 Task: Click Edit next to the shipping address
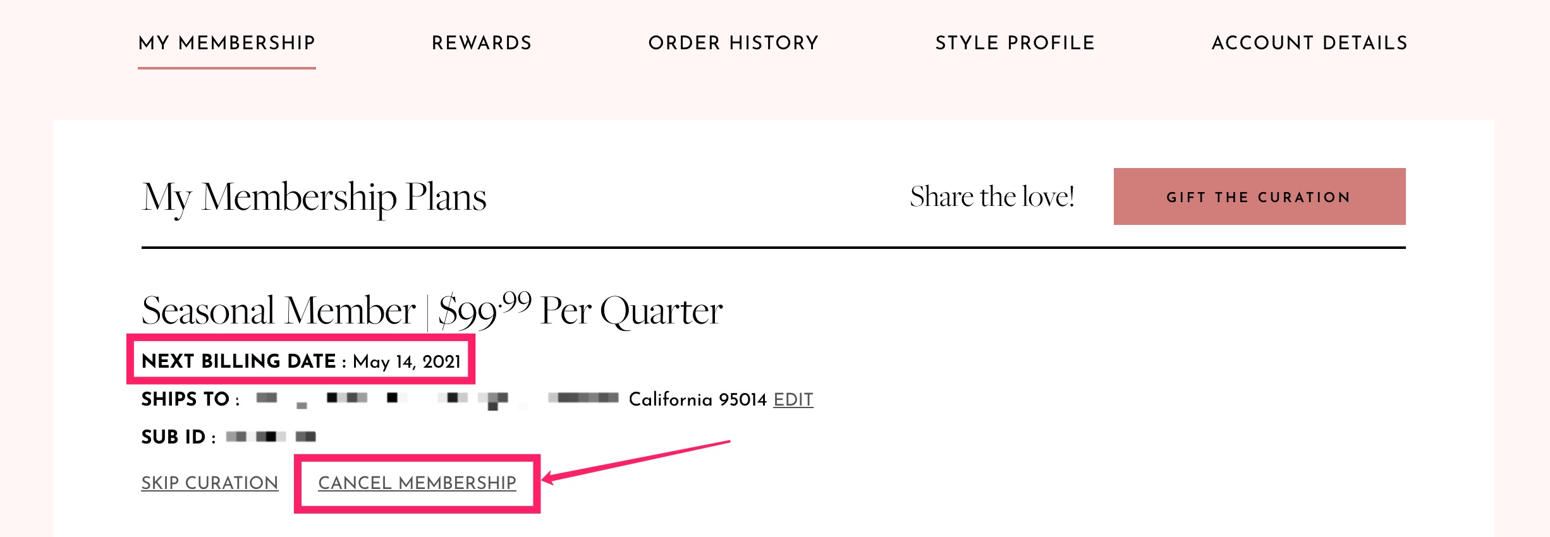(793, 400)
